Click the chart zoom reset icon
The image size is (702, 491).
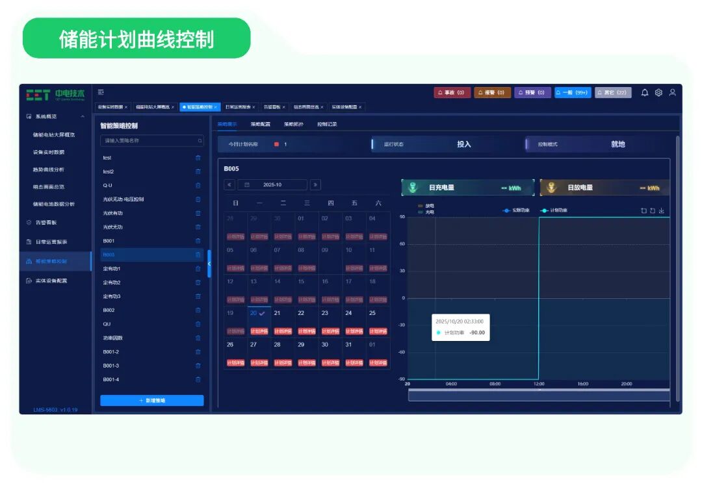point(653,210)
